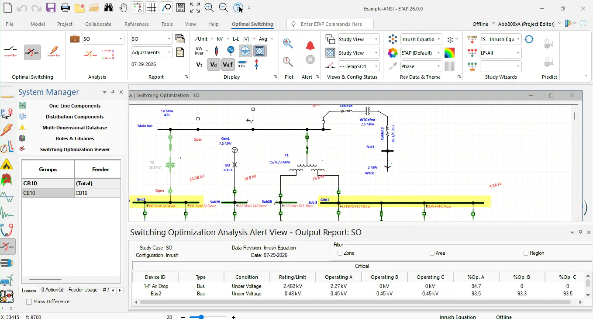Open the Collaborate ribbon tab
This screenshot has width=593, height=319.
[x=98, y=24]
